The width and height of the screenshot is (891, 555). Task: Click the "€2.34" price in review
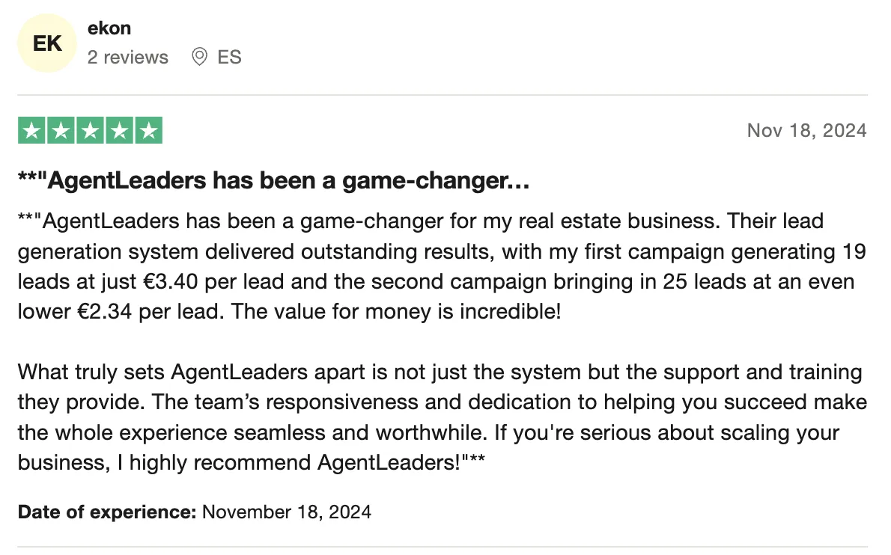[x=104, y=312]
